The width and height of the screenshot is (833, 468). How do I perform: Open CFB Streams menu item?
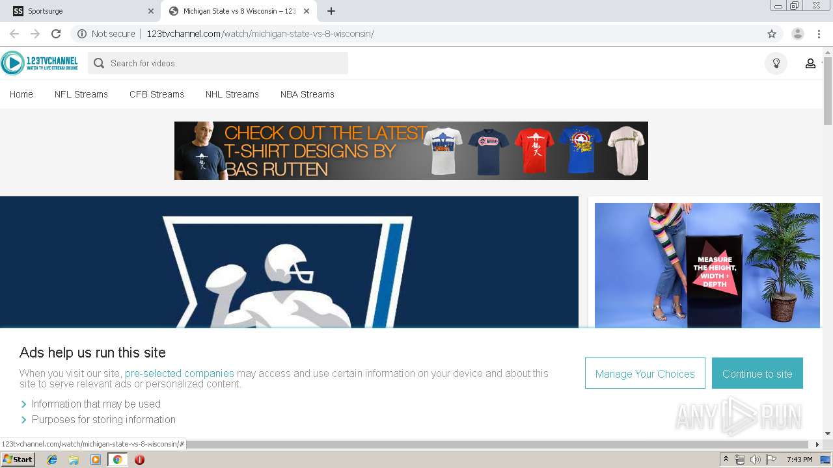[x=157, y=94]
